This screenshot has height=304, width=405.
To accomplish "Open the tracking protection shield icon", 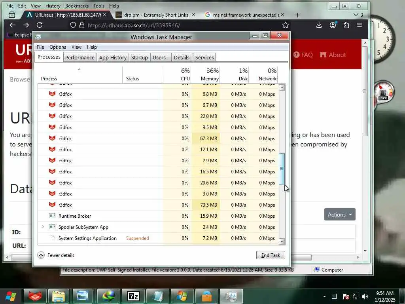I will click(x=73, y=25).
